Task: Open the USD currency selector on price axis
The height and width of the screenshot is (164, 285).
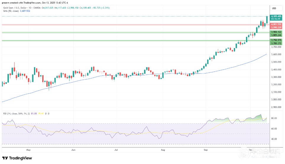Action: click(x=274, y=8)
